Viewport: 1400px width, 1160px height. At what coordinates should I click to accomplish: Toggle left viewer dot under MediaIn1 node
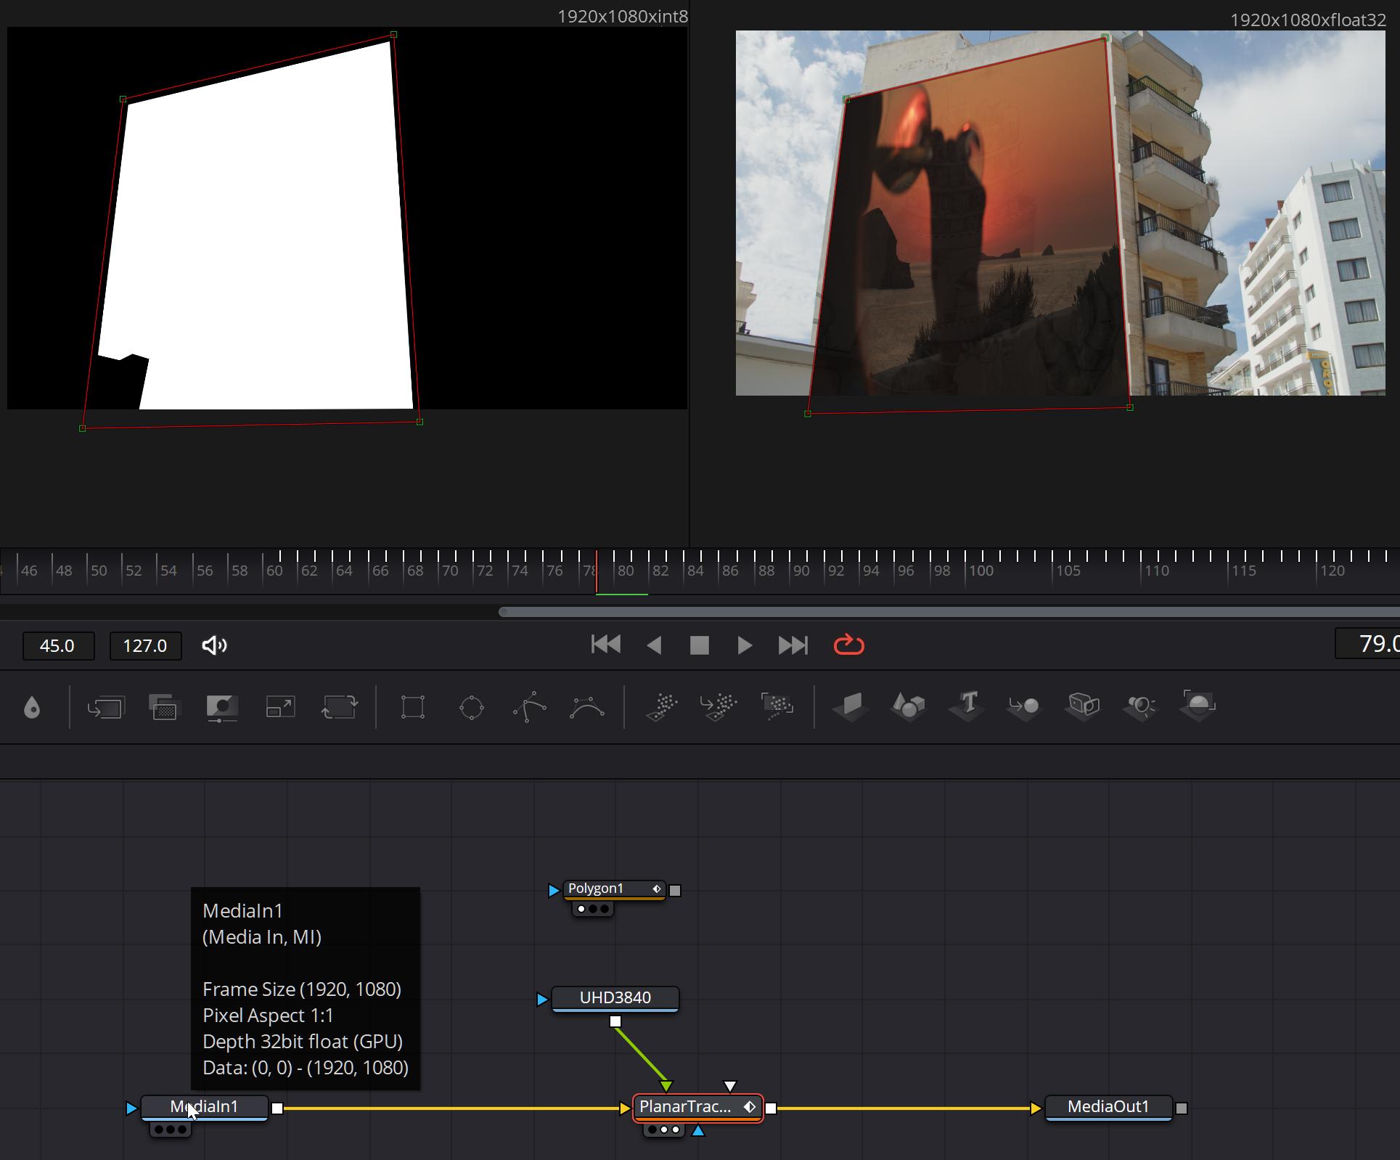[x=159, y=1130]
